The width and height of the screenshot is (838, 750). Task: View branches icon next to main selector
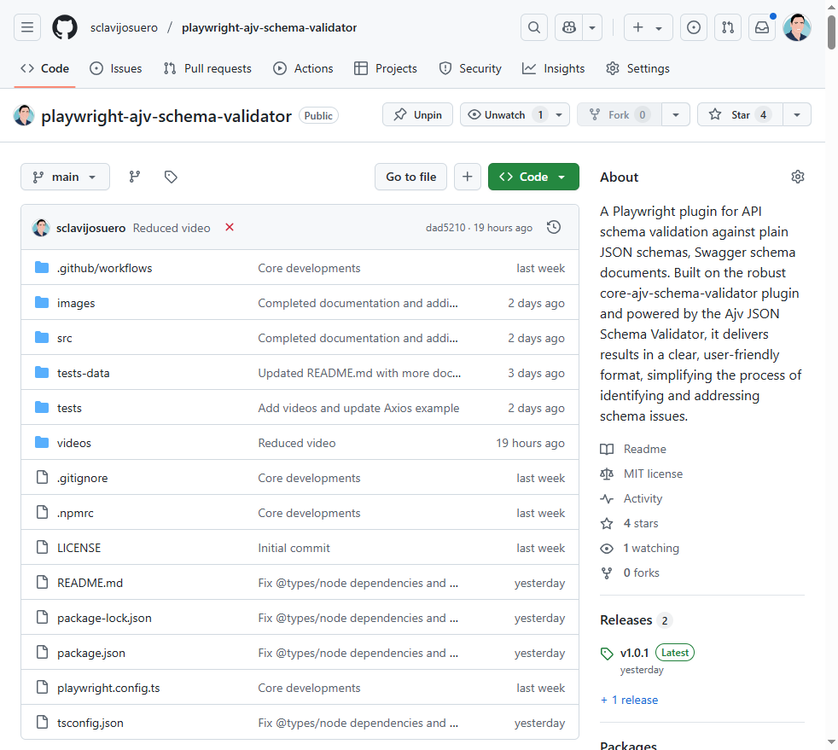click(x=135, y=177)
